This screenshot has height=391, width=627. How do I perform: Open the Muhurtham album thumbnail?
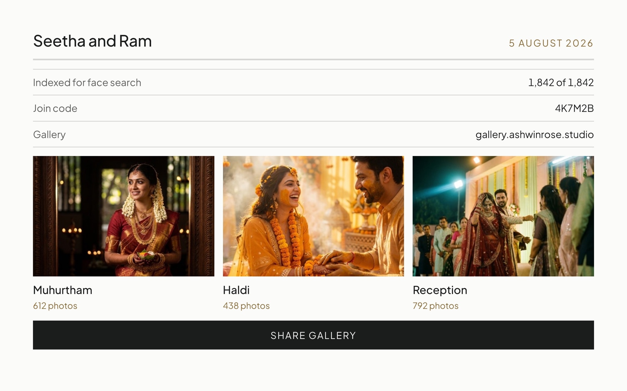(x=124, y=216)
